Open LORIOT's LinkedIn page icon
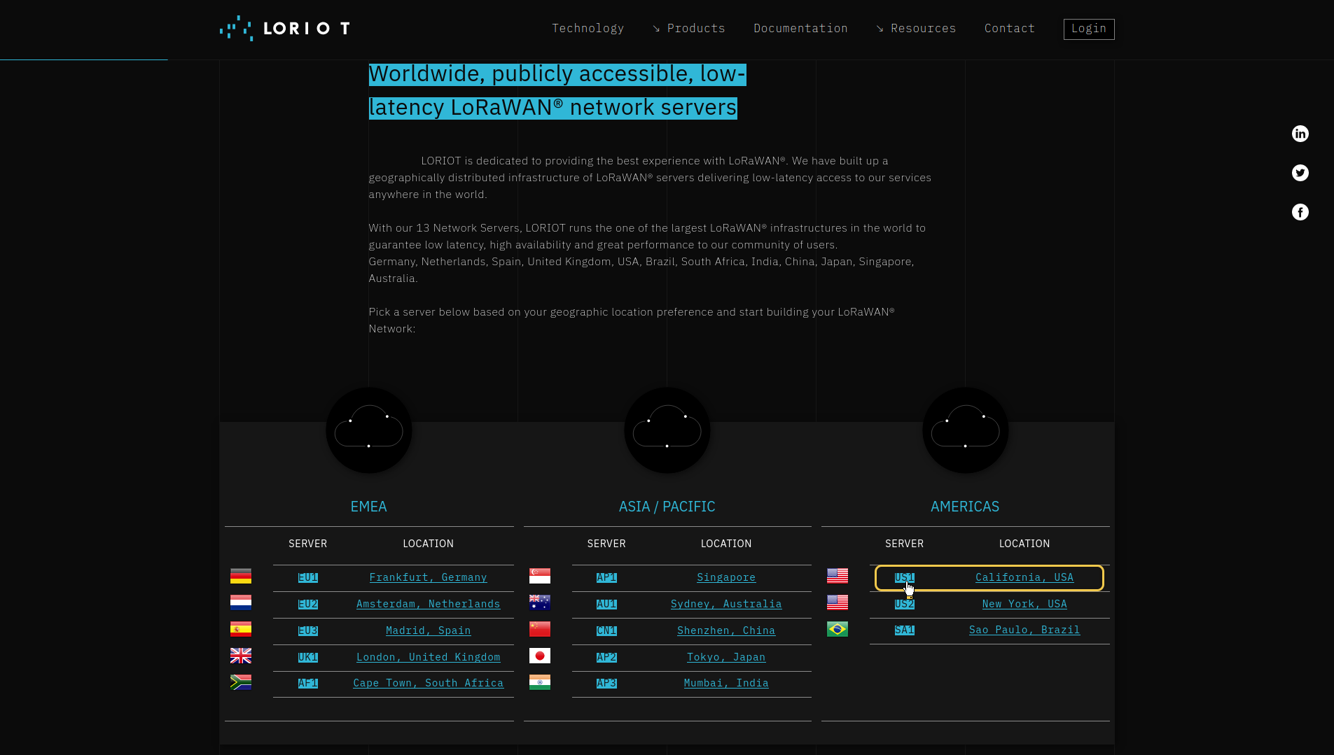1334x755 pixels. [x=1300, y=134]
